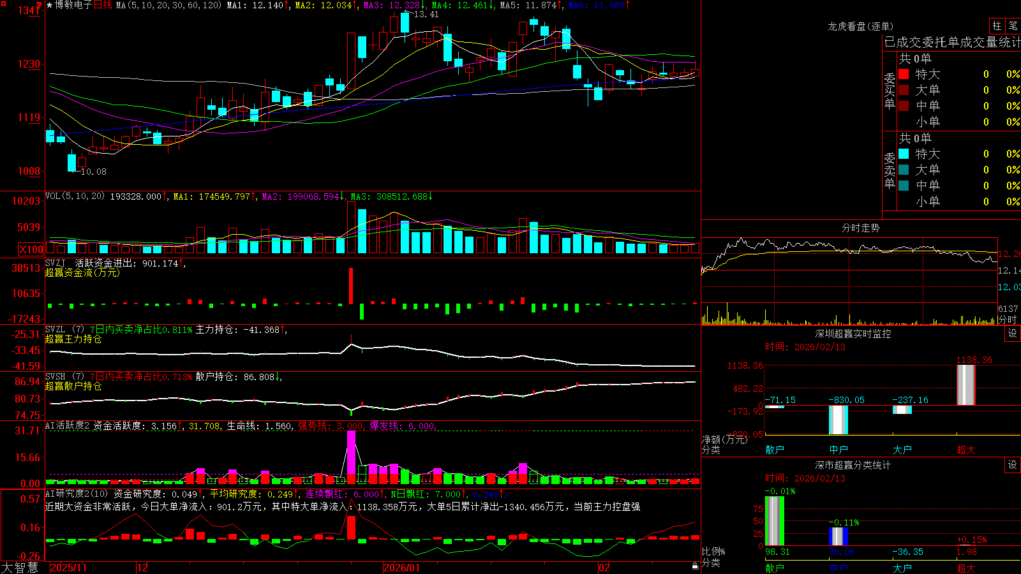The image size is (1021, 574).
Task: Click the MA(5,10,20,30,60,120) parameter label
Action: pyautogui.click(x=169, y=5)
